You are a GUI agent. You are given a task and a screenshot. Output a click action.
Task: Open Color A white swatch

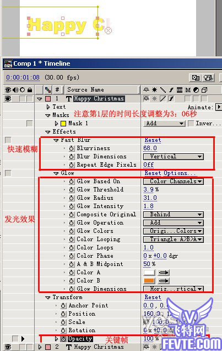(x=149, y=273)
